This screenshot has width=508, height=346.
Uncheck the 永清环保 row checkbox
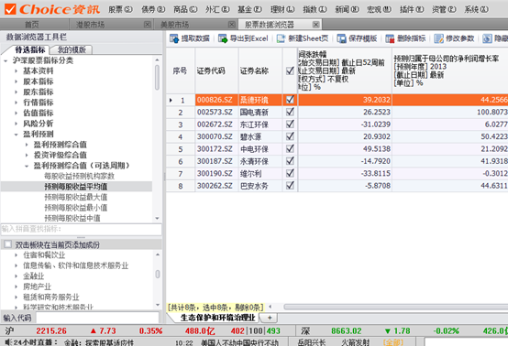point(291,161)
